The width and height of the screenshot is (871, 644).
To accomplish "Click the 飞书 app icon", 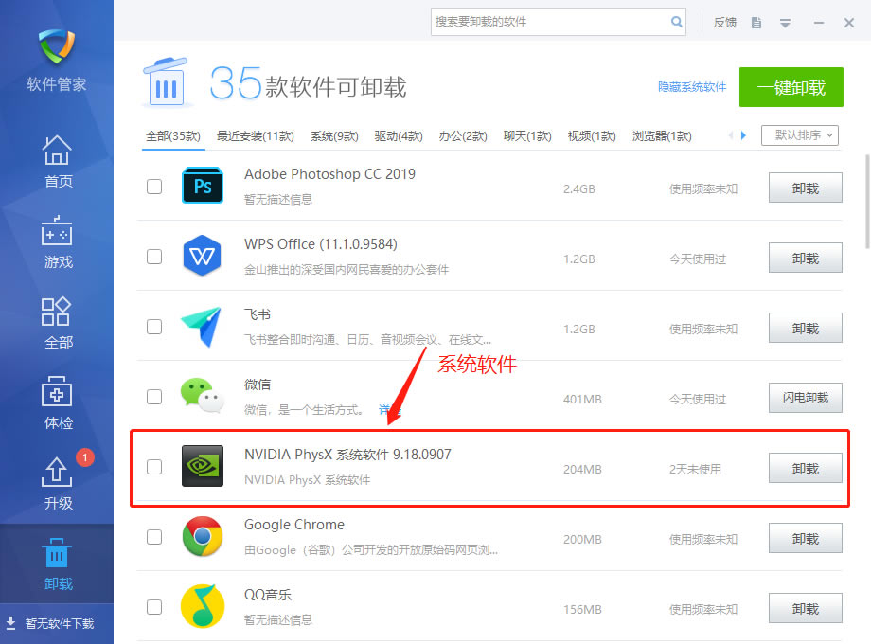I will click(202, 327).
